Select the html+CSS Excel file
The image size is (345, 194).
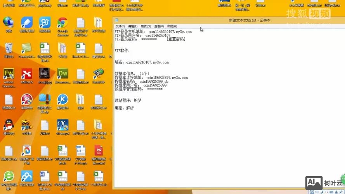pyautogui.click(x=81, y=50)
